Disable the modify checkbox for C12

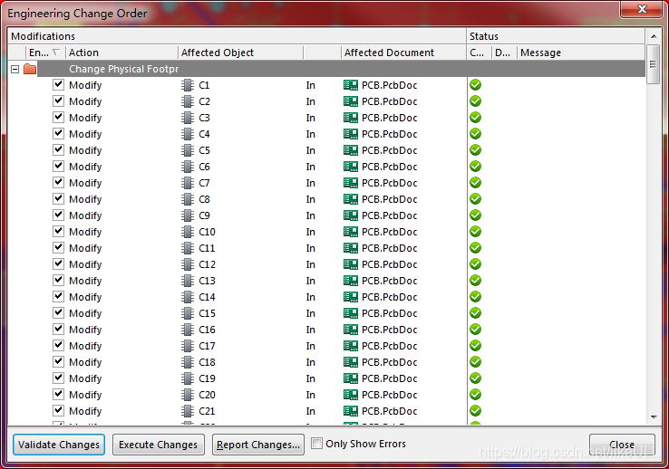(x=58, y=264)
